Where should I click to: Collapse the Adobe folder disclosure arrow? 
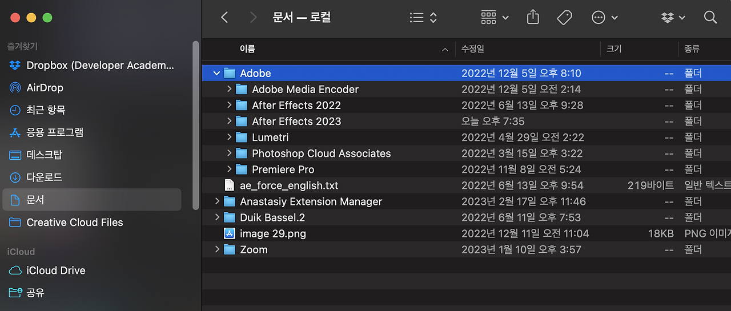pyautogui.click(x=216, y=73)
